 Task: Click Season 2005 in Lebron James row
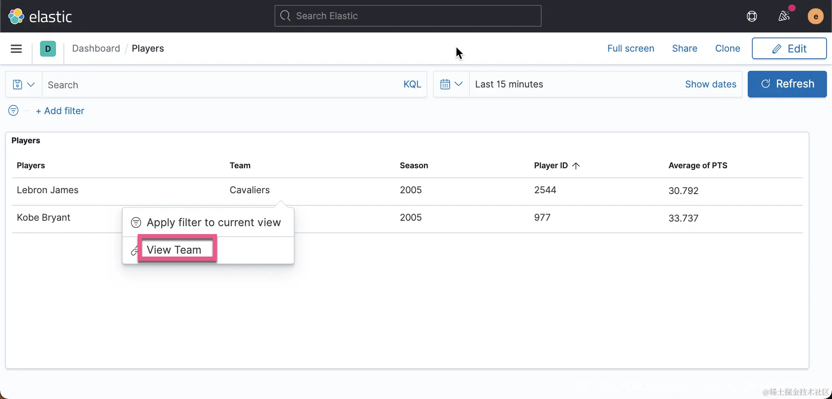[x=411, y=190]
